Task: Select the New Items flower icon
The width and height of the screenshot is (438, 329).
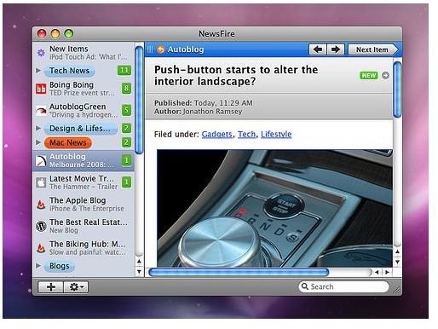Action: click(x=41, y=53)
